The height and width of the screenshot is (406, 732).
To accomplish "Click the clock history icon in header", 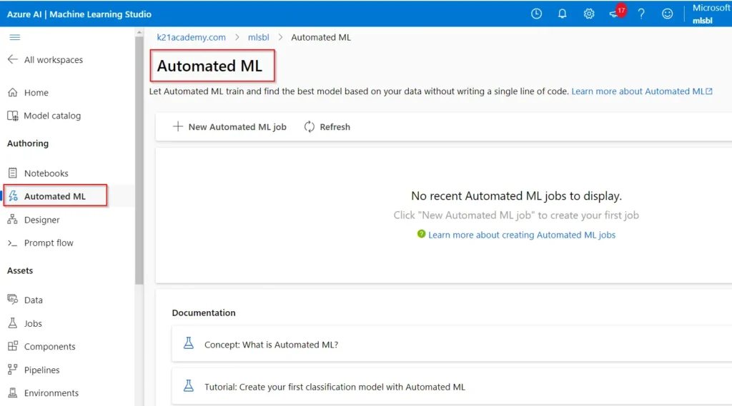I will click(536, 14).
